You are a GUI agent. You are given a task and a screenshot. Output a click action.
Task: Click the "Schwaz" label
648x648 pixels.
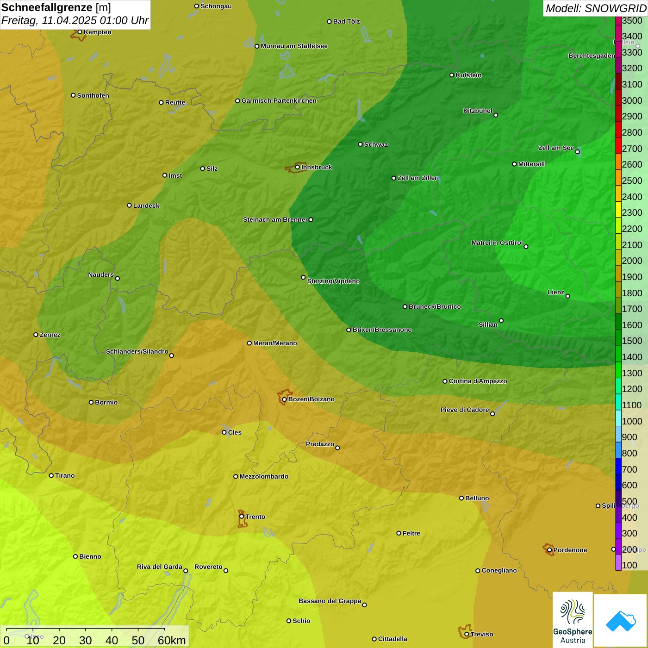coord(376,144)
